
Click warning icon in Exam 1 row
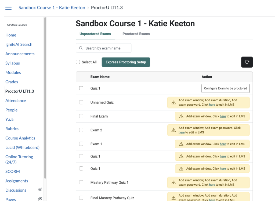click(181, 144)
